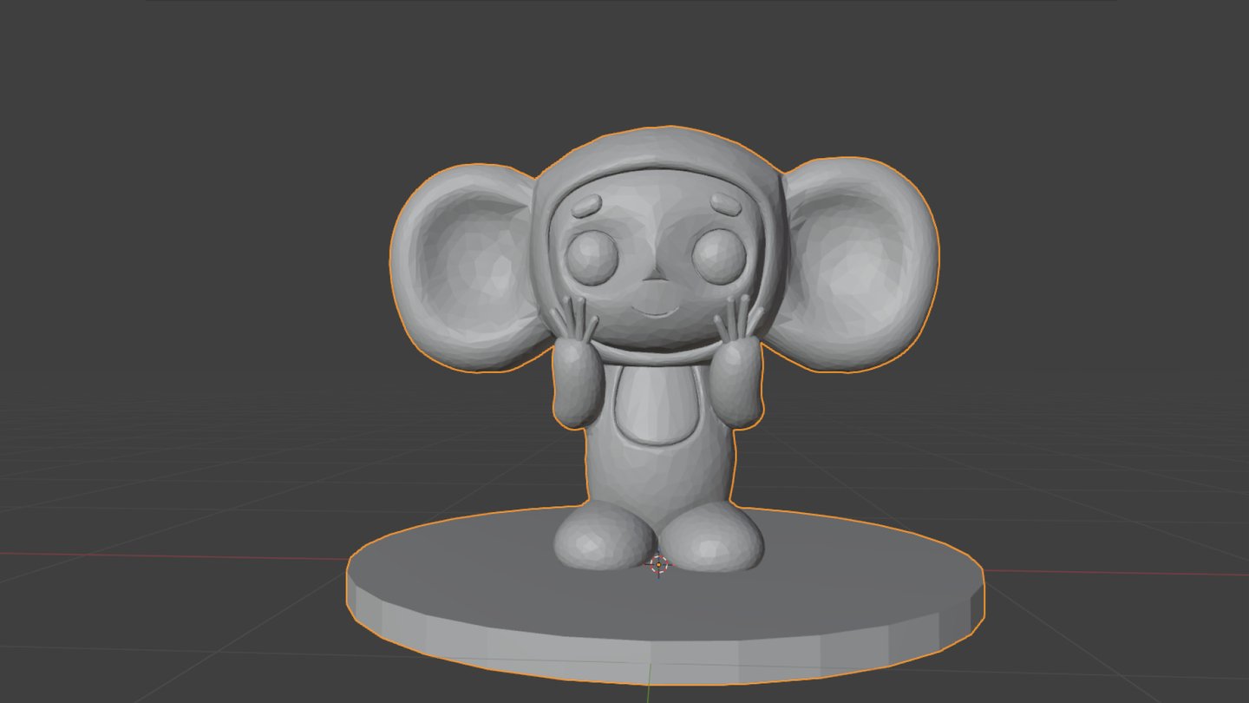The height and width of the screenshot is (703, 1249).
Task: Click the 3D cursor between the feet
Action: click(x=658, y=565)
